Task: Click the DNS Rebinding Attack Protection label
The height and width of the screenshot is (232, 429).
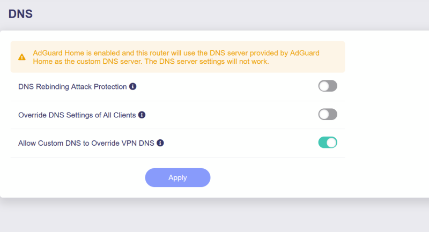Action: 72,86
